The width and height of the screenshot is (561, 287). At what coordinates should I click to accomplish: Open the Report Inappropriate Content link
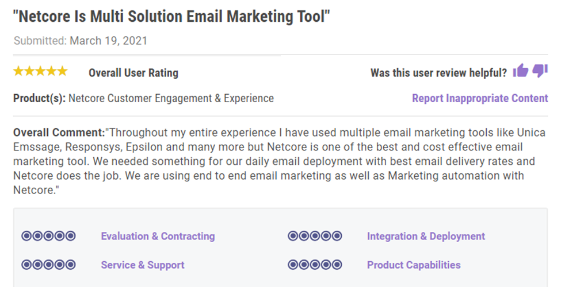click(480, 98)
